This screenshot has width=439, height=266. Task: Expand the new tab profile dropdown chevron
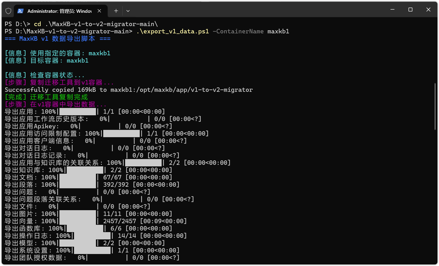click(x=128, y=11)
